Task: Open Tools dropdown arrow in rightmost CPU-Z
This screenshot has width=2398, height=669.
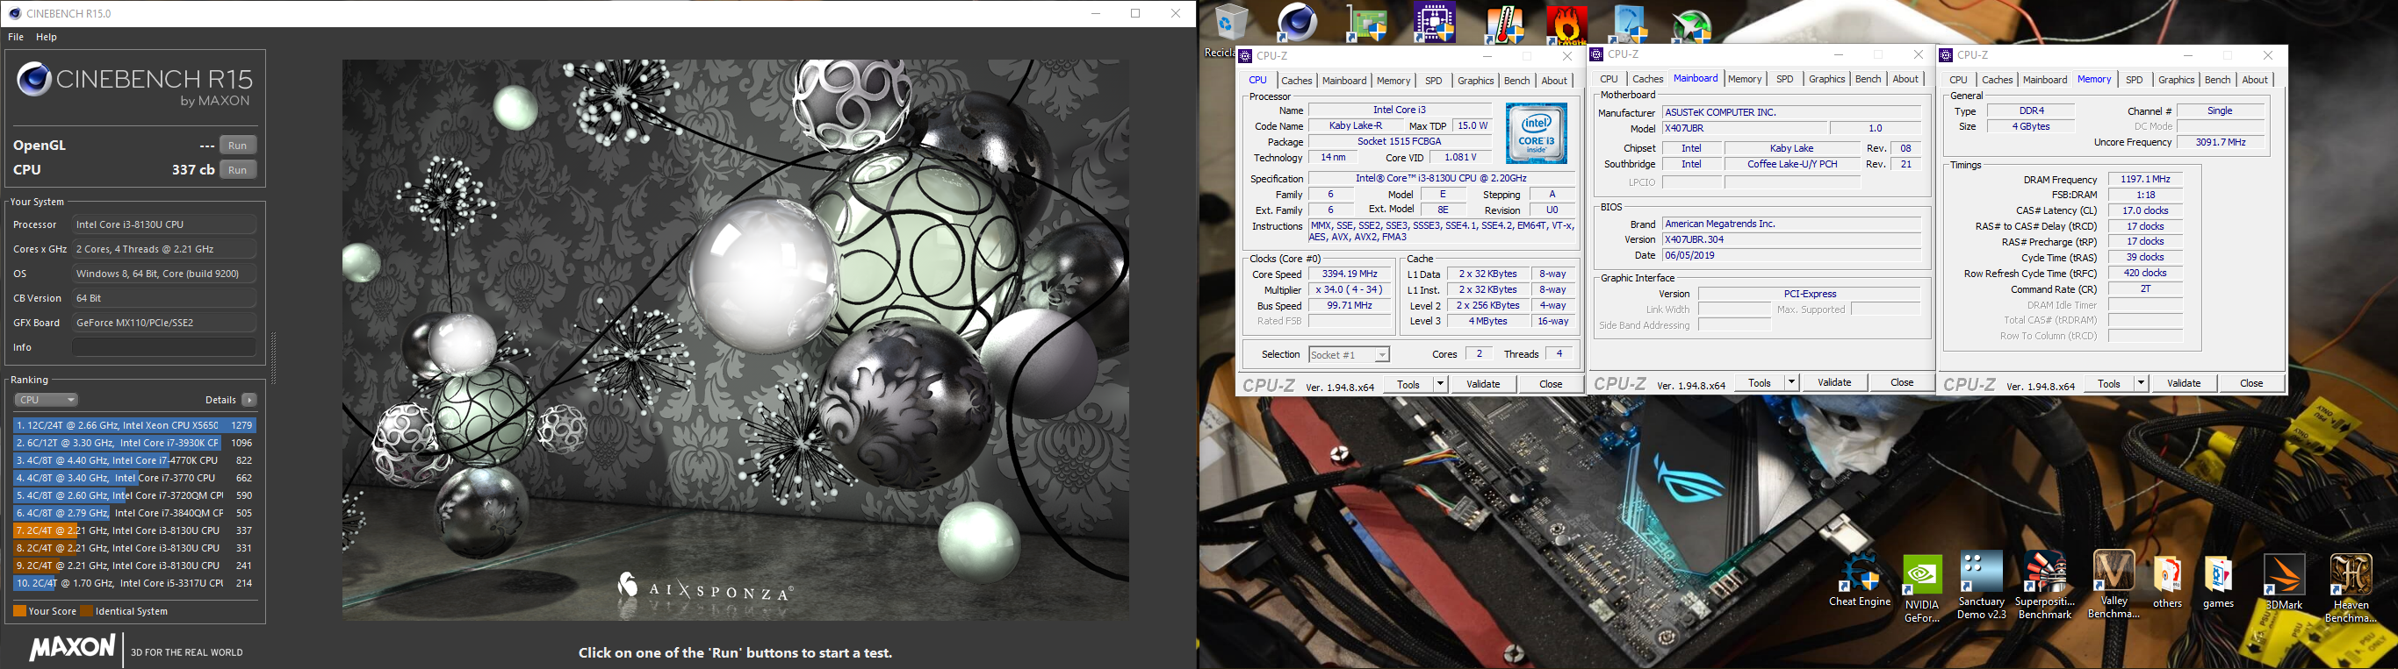Action: pyautogui.click(x=2140, y=383)
